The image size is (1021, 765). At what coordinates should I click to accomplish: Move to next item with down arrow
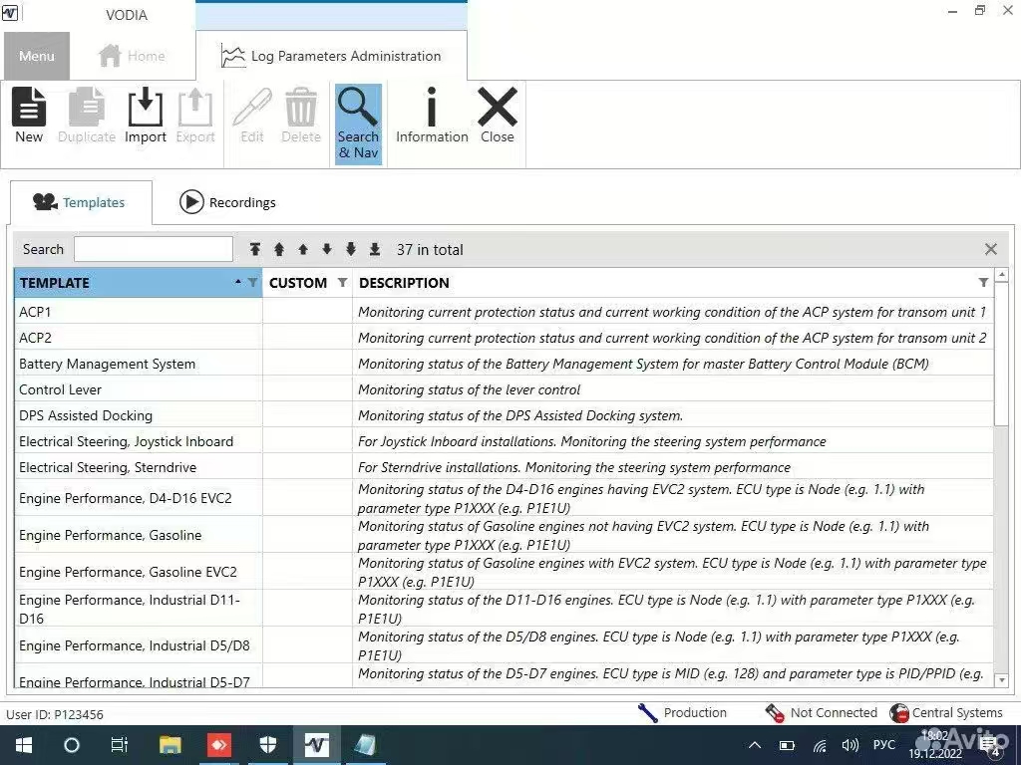coord(327,249)
